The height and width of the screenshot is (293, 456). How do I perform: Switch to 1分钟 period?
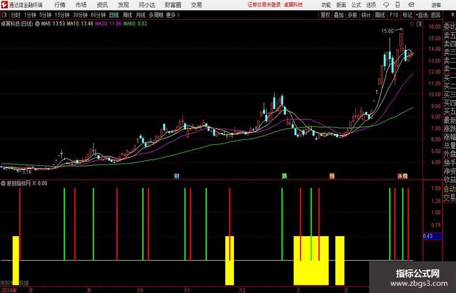point(29,15)
